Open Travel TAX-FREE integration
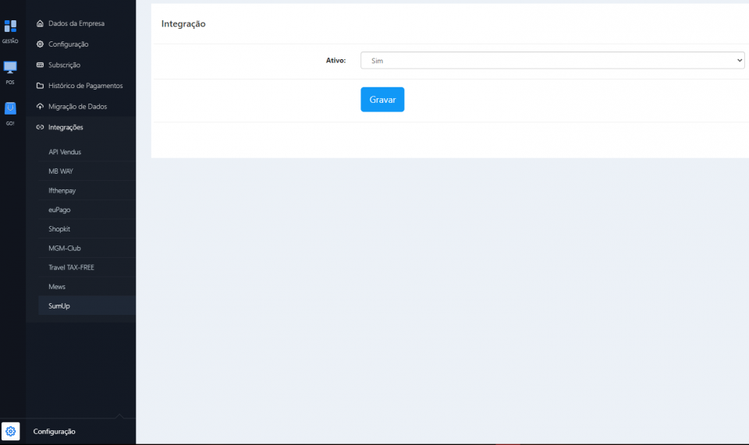749x445 pixels. click(71, 267)
